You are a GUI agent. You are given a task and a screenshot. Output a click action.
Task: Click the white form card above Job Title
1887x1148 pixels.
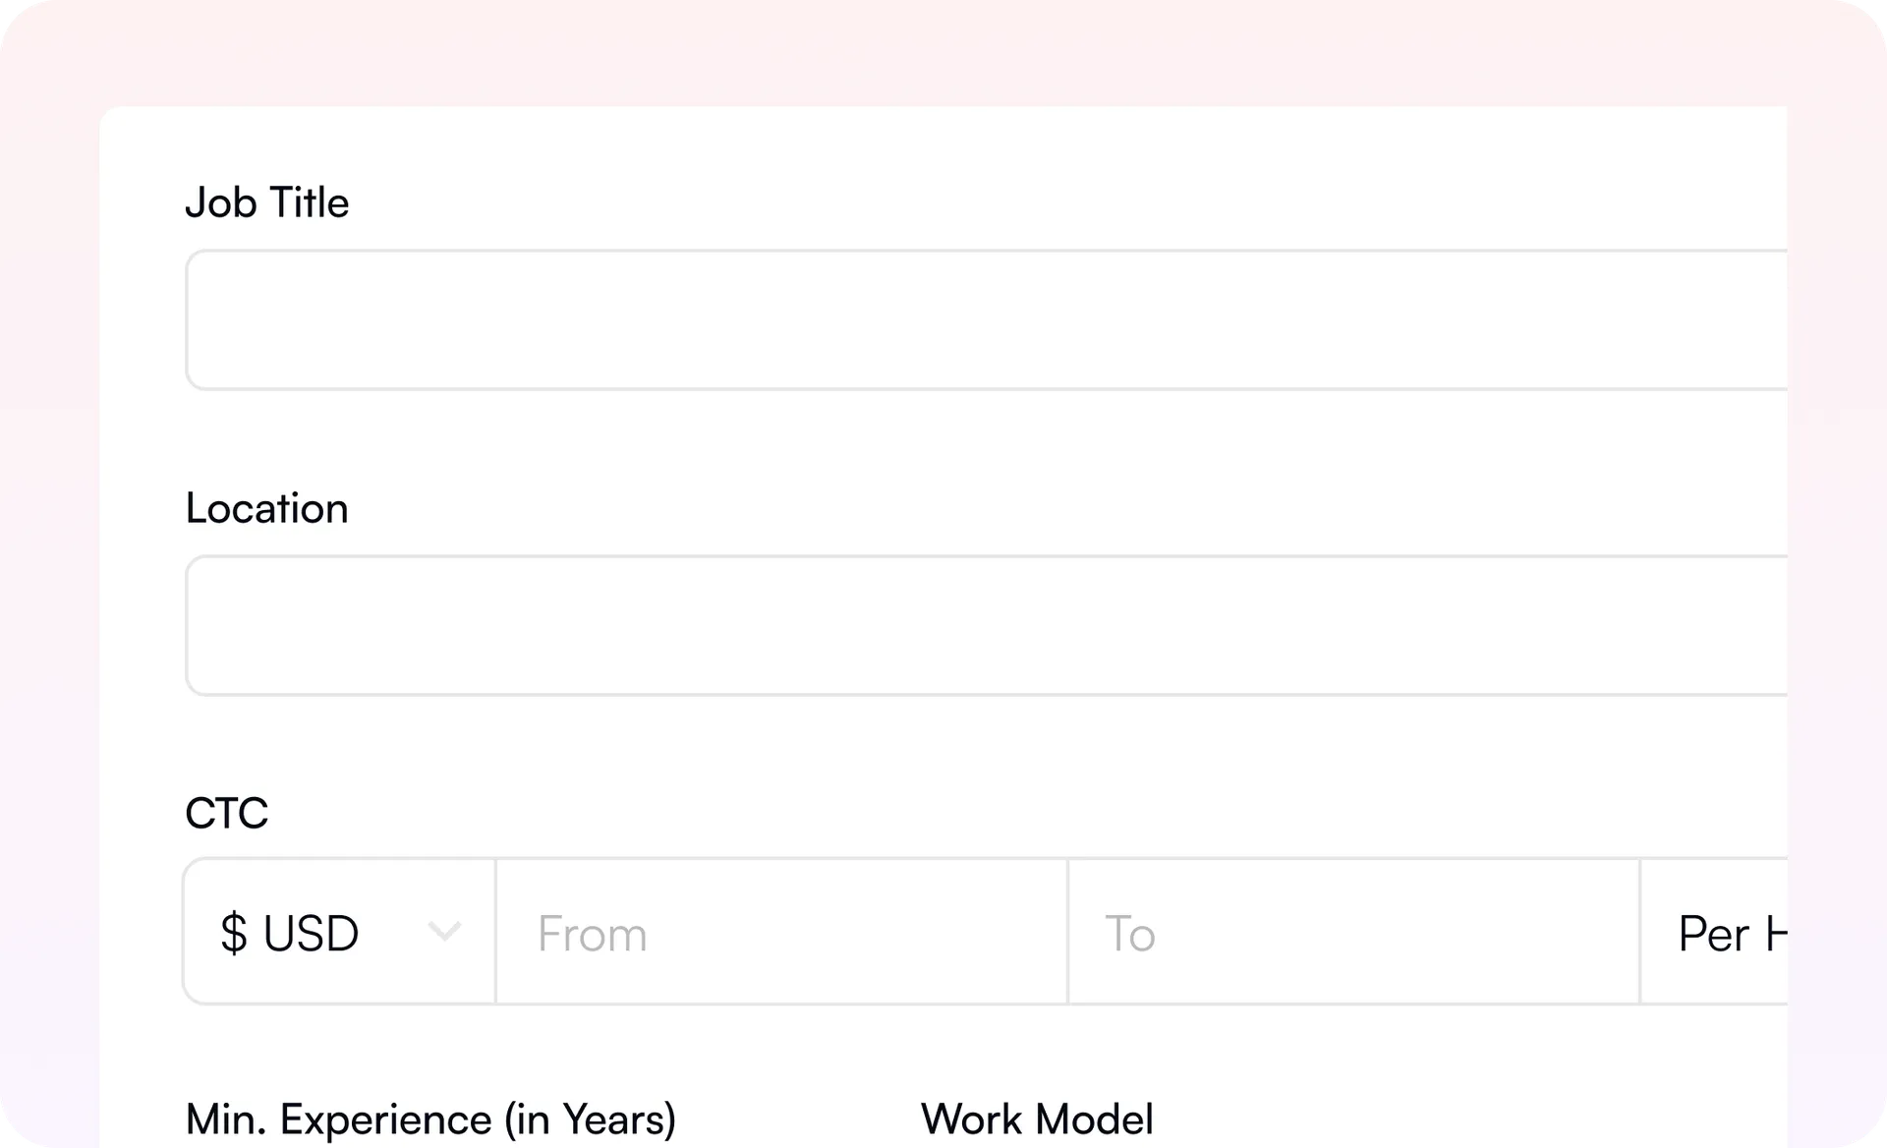pyautogui.click(x=943, y=143)
